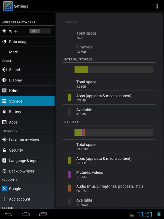164x219 pixels.
Task: Tap purple Pictures, videos color swatch
Action: (69, 174)
